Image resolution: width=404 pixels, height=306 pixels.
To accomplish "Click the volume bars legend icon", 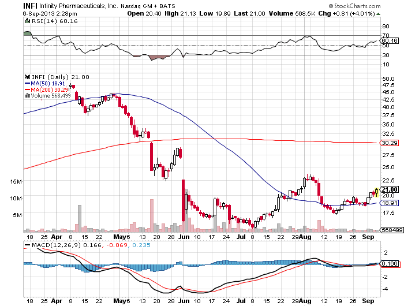I will click(27, 96).
